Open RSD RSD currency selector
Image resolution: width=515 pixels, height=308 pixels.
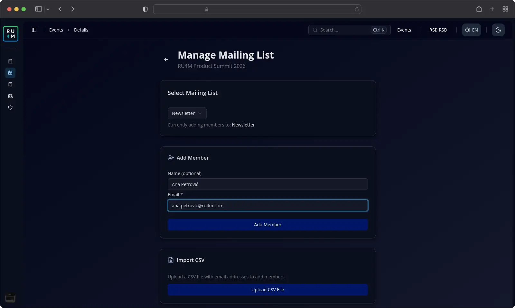pyautogui.click(x=438, y=30)
